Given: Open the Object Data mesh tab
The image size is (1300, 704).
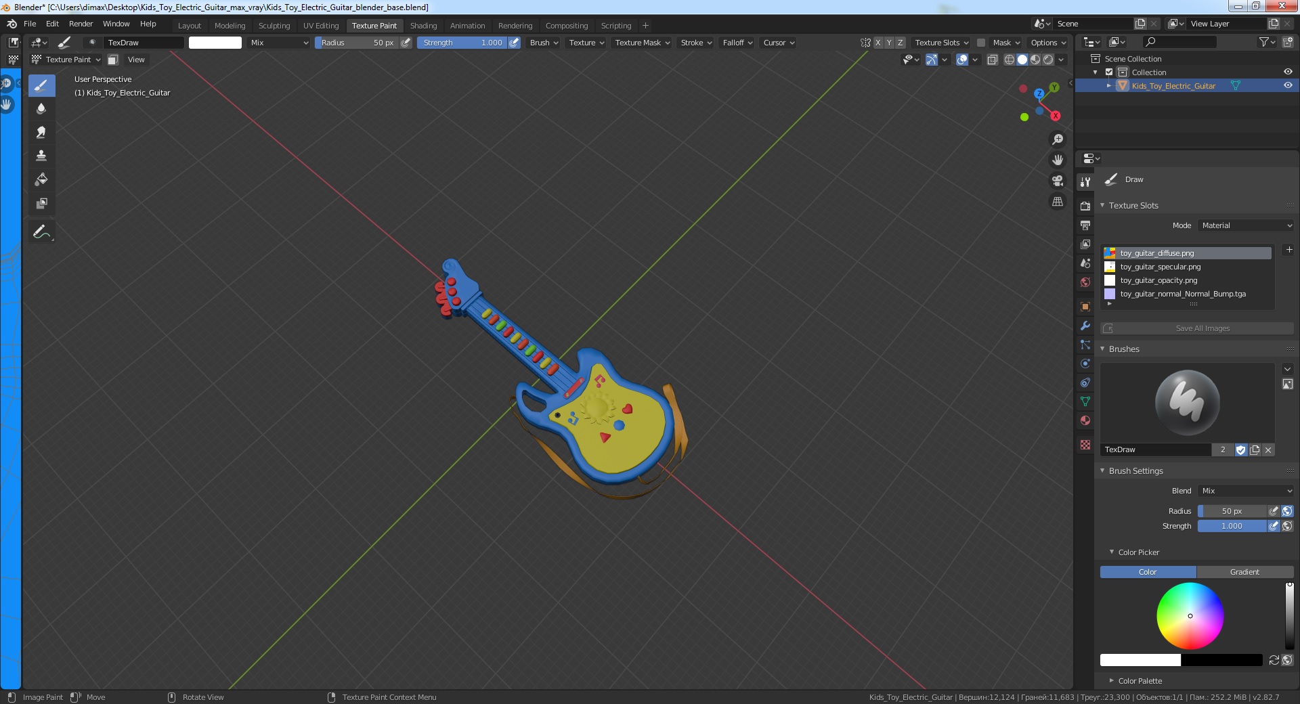Looking at the screenshot, I should 1085,401.
